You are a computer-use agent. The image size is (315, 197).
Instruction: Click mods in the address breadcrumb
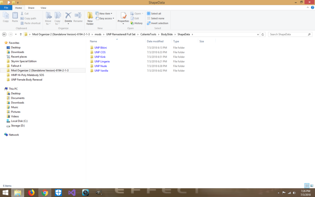(x=98, y=35)
